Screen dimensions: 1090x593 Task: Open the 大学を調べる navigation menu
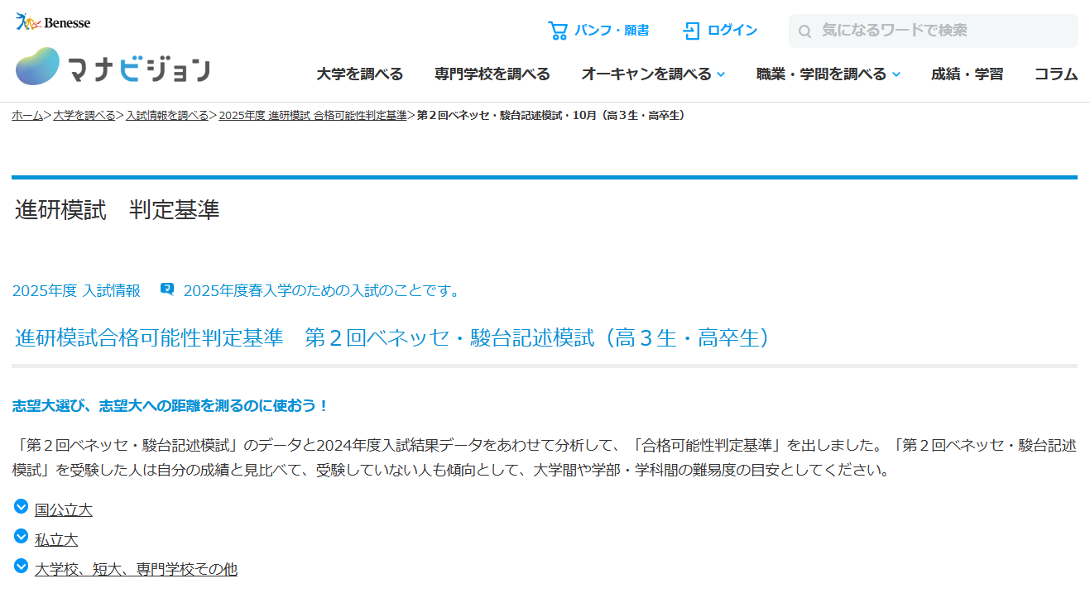click(358, 74)
